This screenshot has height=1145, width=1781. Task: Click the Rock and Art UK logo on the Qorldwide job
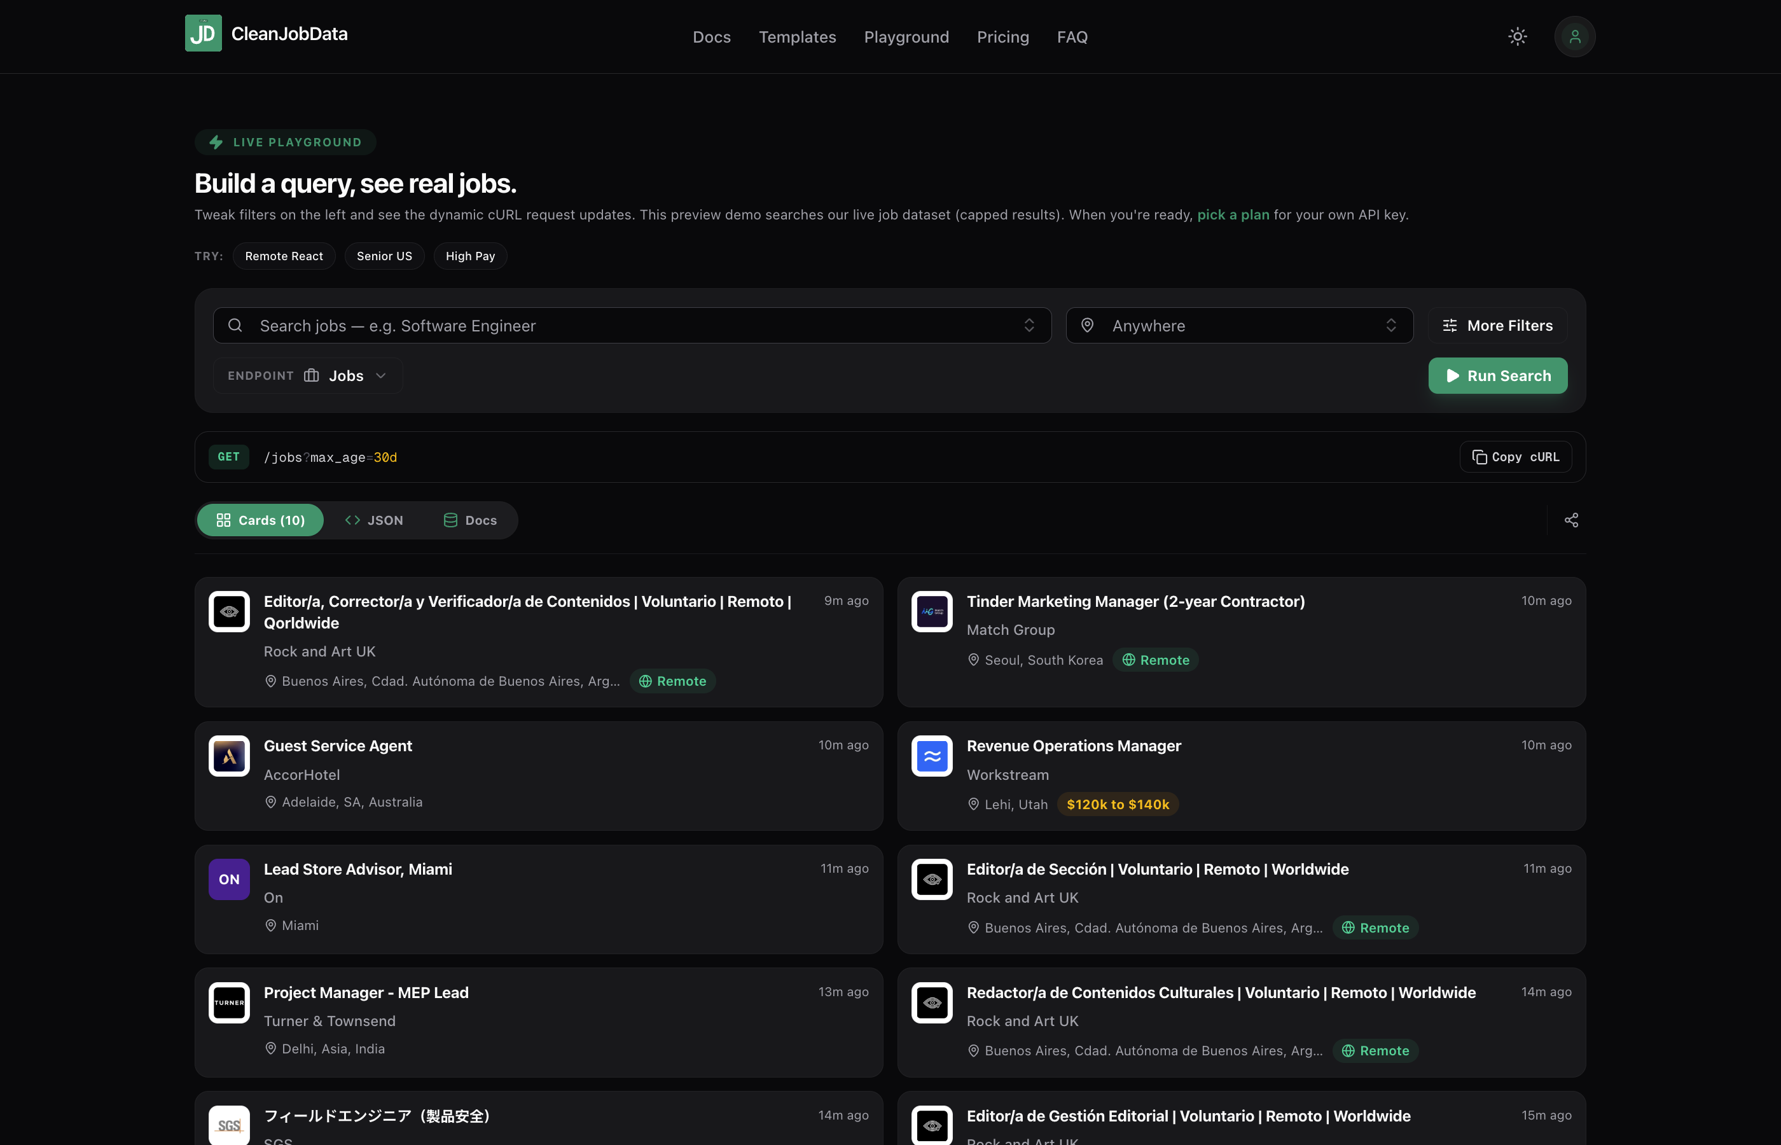click(x=229, y=611)
